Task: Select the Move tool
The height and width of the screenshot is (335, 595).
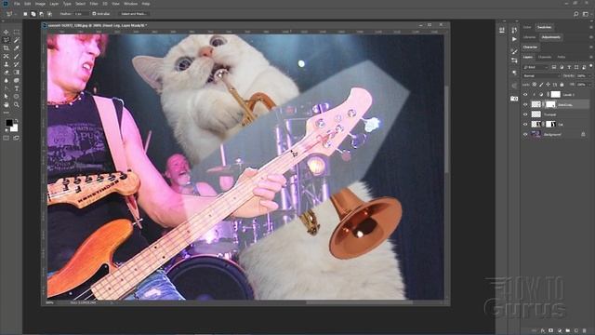Action: tap(7, 33)
